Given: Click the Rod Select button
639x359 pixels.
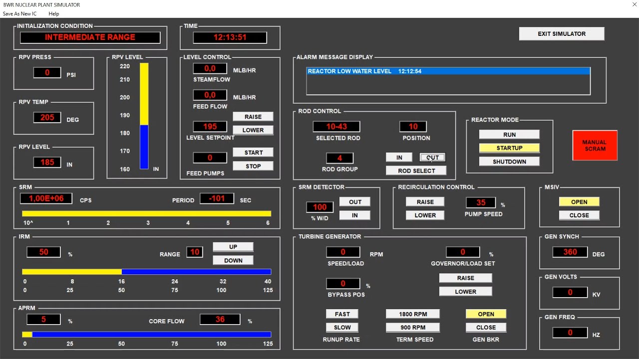Looking at the screenshot, I should [x=416, y=171].
